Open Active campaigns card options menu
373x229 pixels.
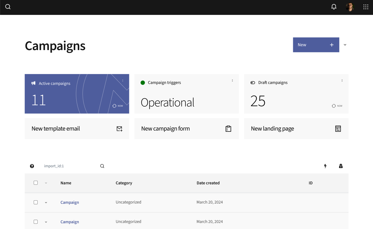point(123,81)
